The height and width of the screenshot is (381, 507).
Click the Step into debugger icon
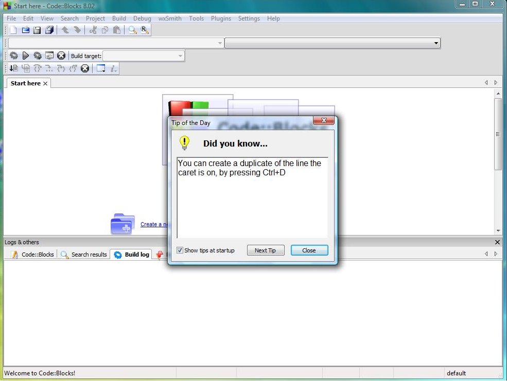tap(61, 68)
